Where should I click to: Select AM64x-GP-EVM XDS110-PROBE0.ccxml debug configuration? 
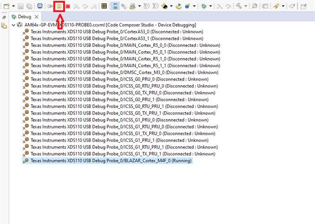[110, 25]
